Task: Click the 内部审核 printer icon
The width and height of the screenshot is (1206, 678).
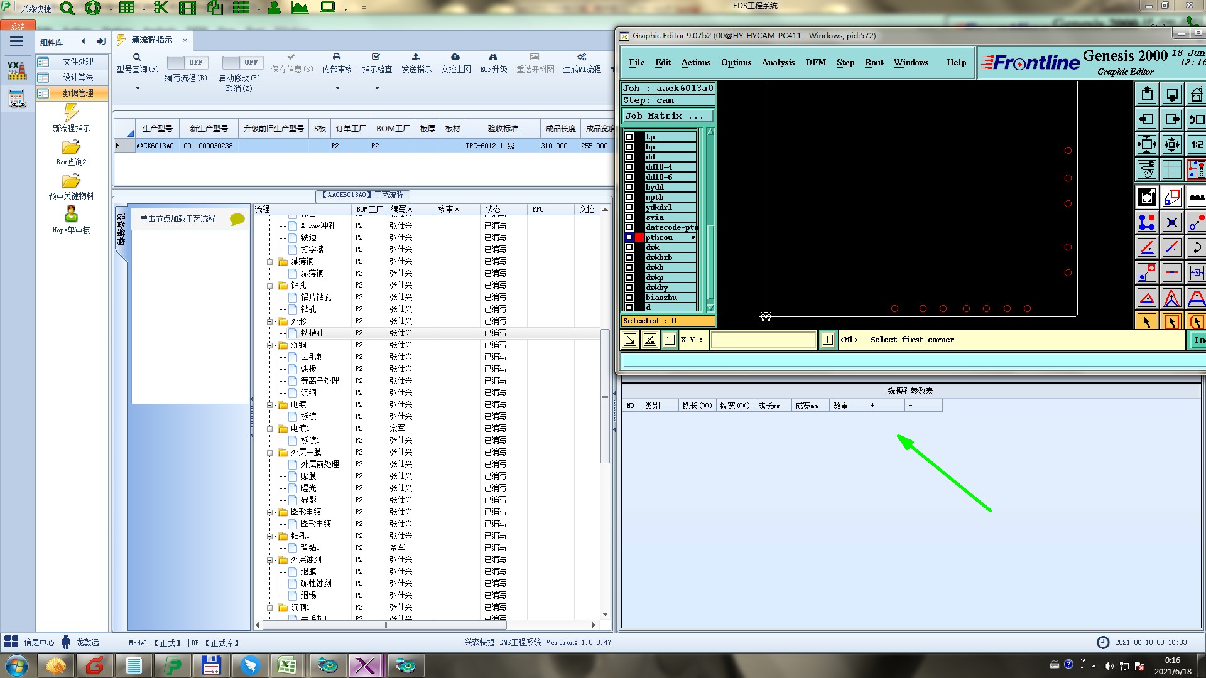Action: pos(337,57)
